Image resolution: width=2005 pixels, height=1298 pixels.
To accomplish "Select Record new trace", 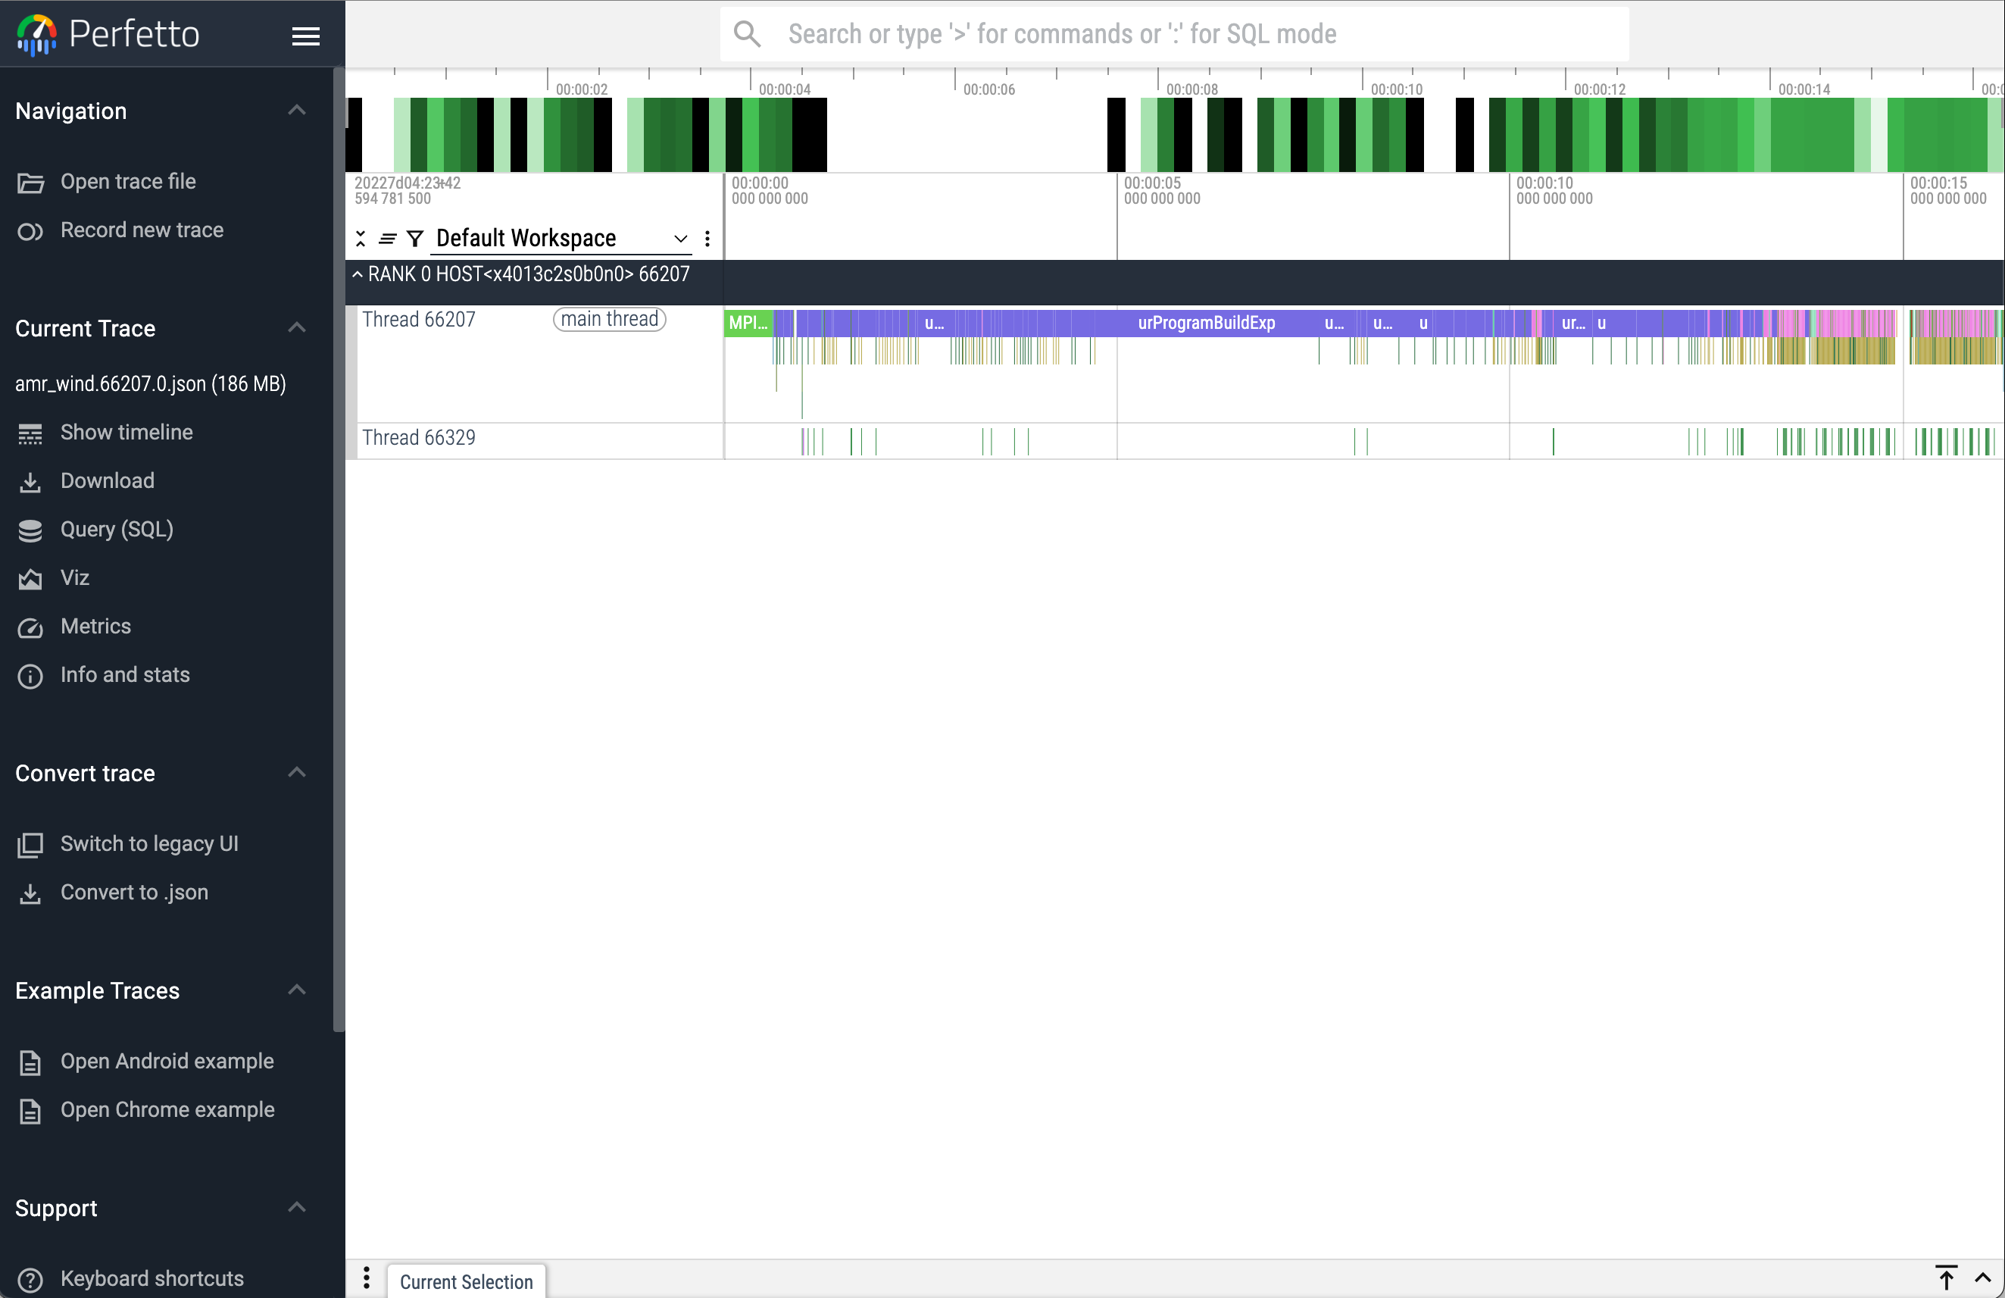I will [142, 231].
